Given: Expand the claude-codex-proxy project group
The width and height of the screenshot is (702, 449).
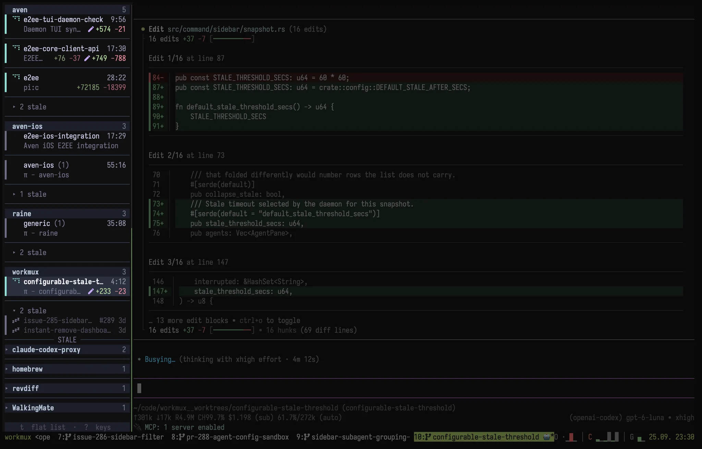Looking at the screenshot, I should pos(67,350).
